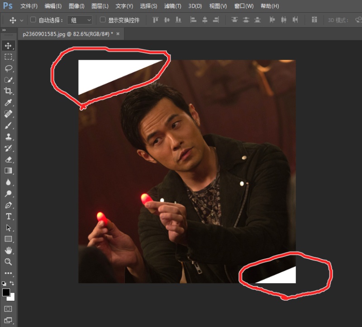362x327 pixels.
Task: Swap foreground and background colors
Action: (x=12, y=283)
